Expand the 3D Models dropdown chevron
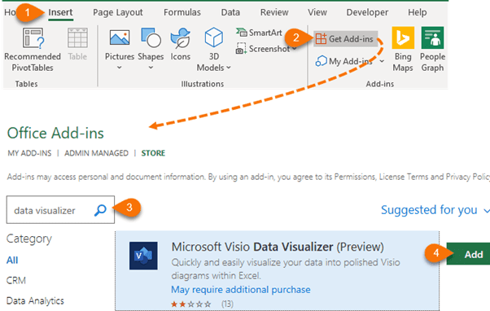Image resolution: width=490 pixels, height=311 pixels. [229, 68]
